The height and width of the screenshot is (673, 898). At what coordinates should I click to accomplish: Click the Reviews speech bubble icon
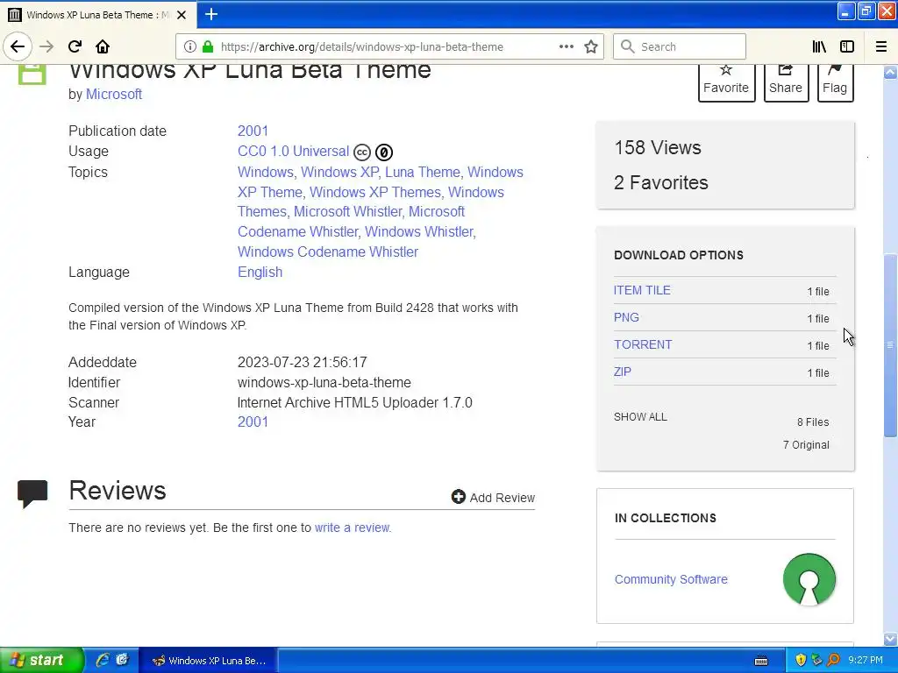(32, 494)
